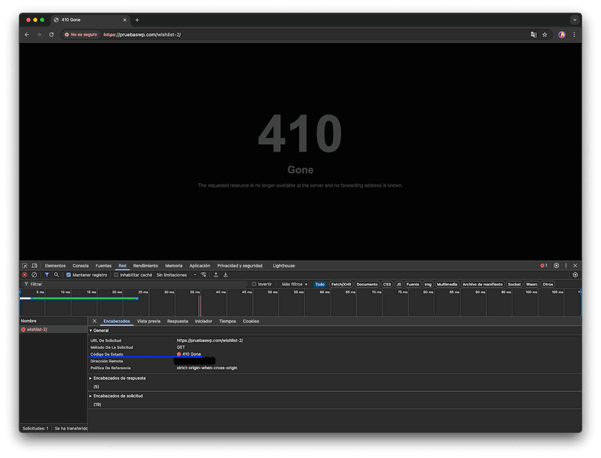Switch to the Elementos tab
Viewport: 601px width, 458px height.
tap(55, 266)
